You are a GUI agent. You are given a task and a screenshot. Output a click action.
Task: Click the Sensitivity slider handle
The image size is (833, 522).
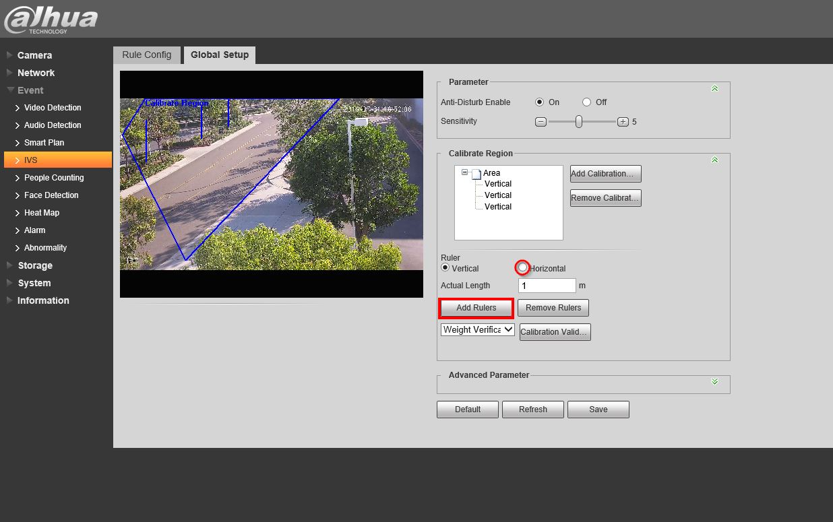[x=578, y=122]
